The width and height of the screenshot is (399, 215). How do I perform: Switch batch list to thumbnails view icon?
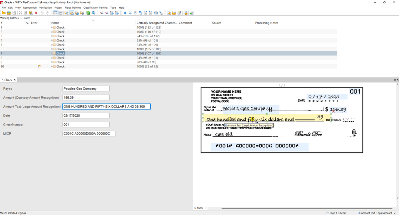tap(61, 13)
